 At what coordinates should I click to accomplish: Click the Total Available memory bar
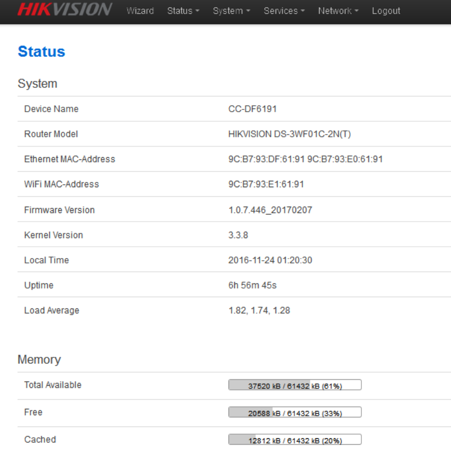click(295, 385)
